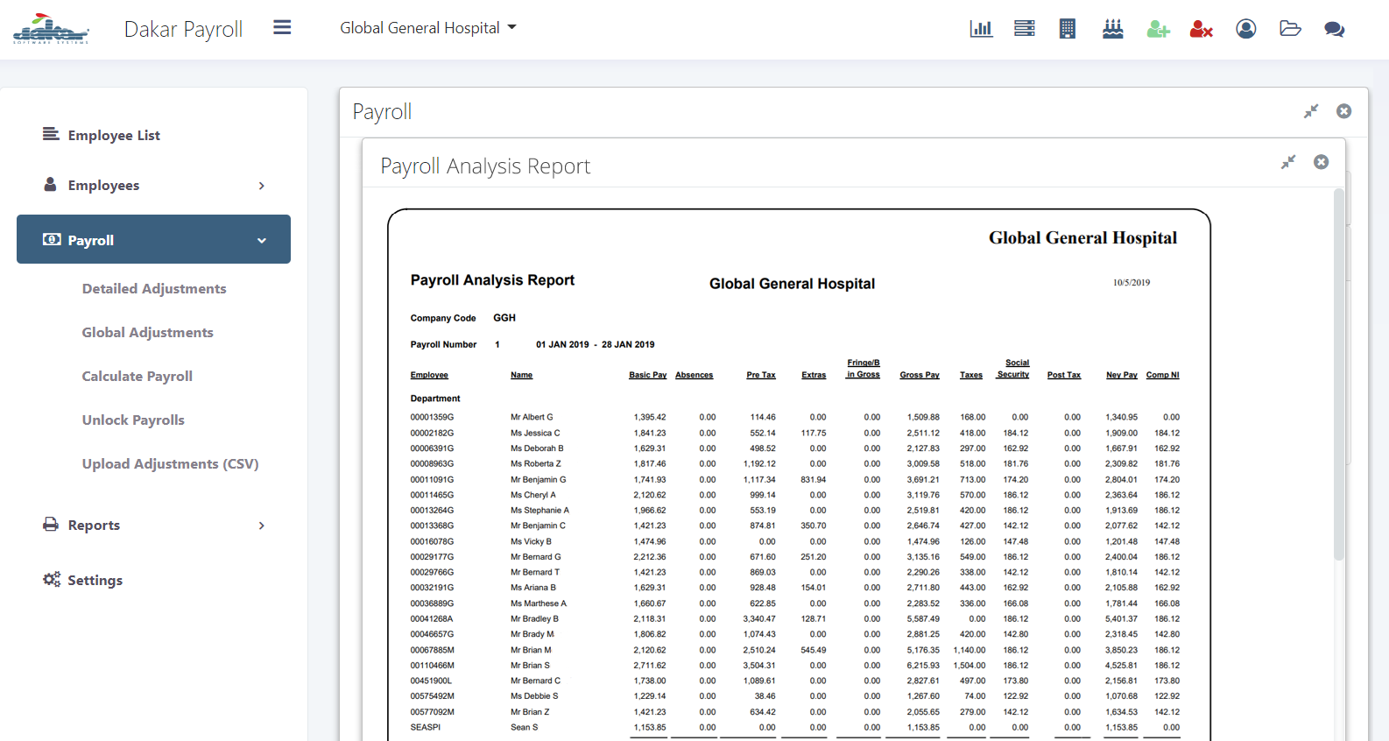Click the name Ms Jessica C
This screenshot has height=741, width=1389.
click(535, 433)
